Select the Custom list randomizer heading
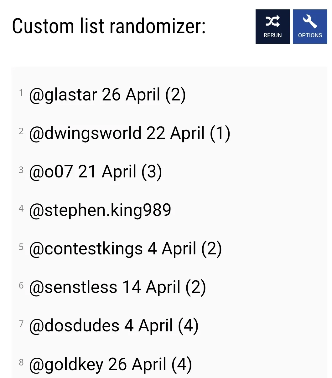The height and width of the screenshot is (378, 332). click(109, 26)
